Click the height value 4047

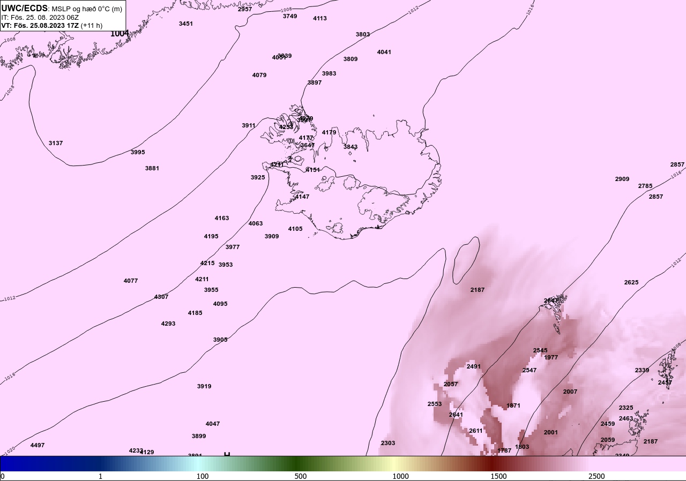[x=213, y=424]
